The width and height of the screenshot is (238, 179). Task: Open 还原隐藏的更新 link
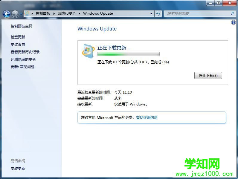tap(23, 59)
